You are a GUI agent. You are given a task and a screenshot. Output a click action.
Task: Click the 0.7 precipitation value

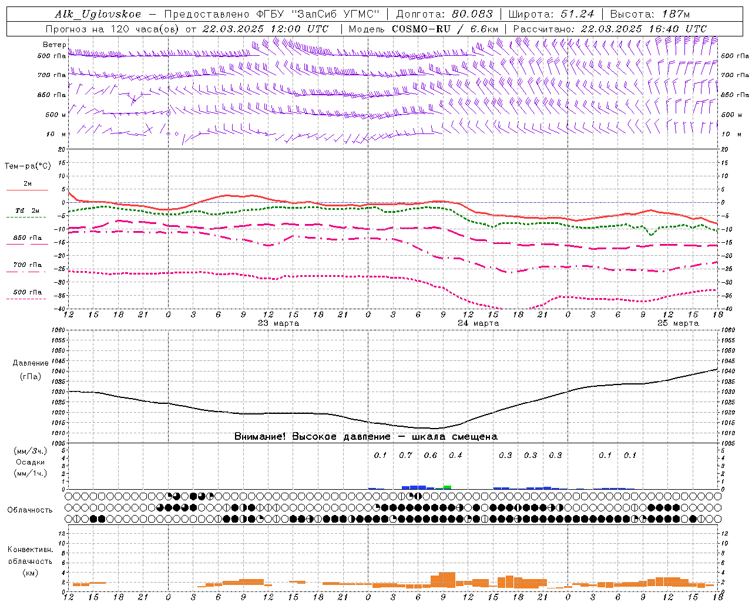pos(405,455)
